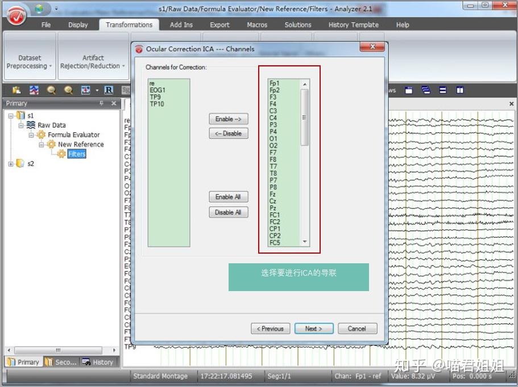Click the Disable All button
Image resolution: width=518 pixels, height=387 pixels.
pos(228,212)
